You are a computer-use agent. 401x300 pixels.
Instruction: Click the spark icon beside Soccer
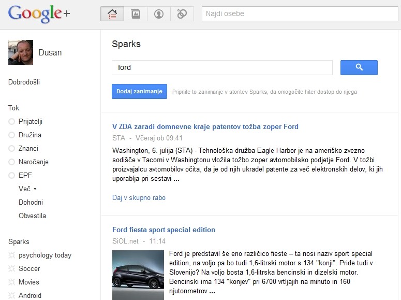click(12, 268)
